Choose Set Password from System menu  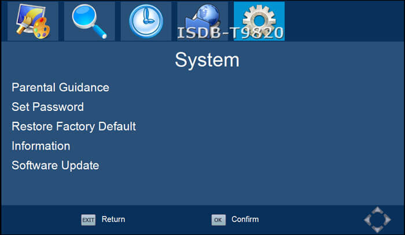tap(47, 107)
